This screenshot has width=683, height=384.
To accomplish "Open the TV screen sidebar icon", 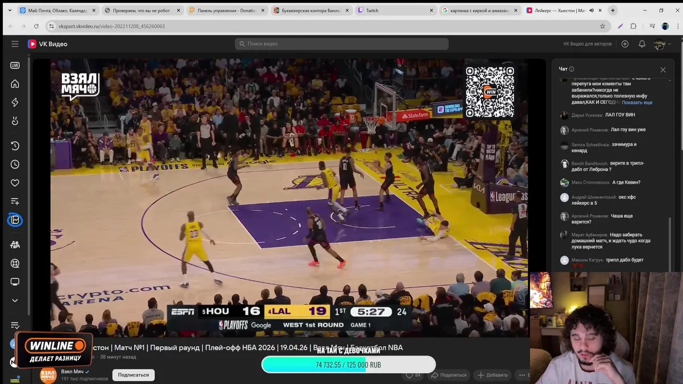I will click(x=15, y=282).
